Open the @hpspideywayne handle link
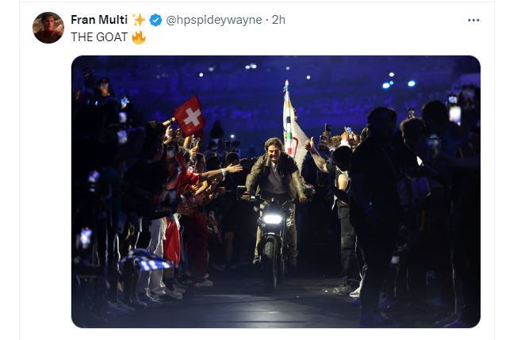This screenshot has height=340, width=517. [x=214, y=20]
